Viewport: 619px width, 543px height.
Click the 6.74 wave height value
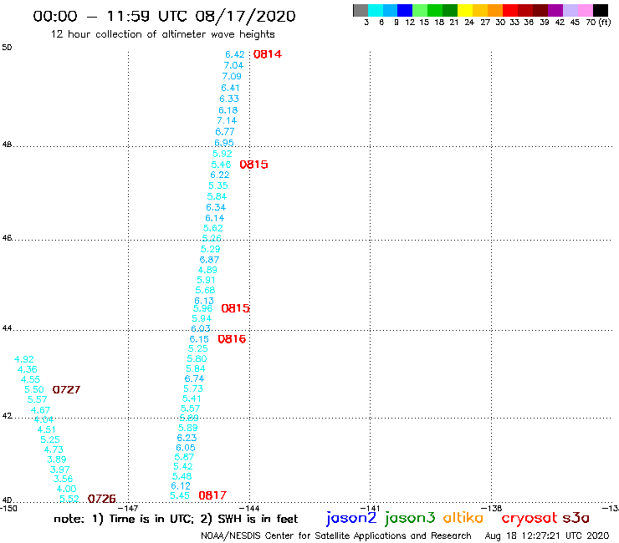(194, 378)
